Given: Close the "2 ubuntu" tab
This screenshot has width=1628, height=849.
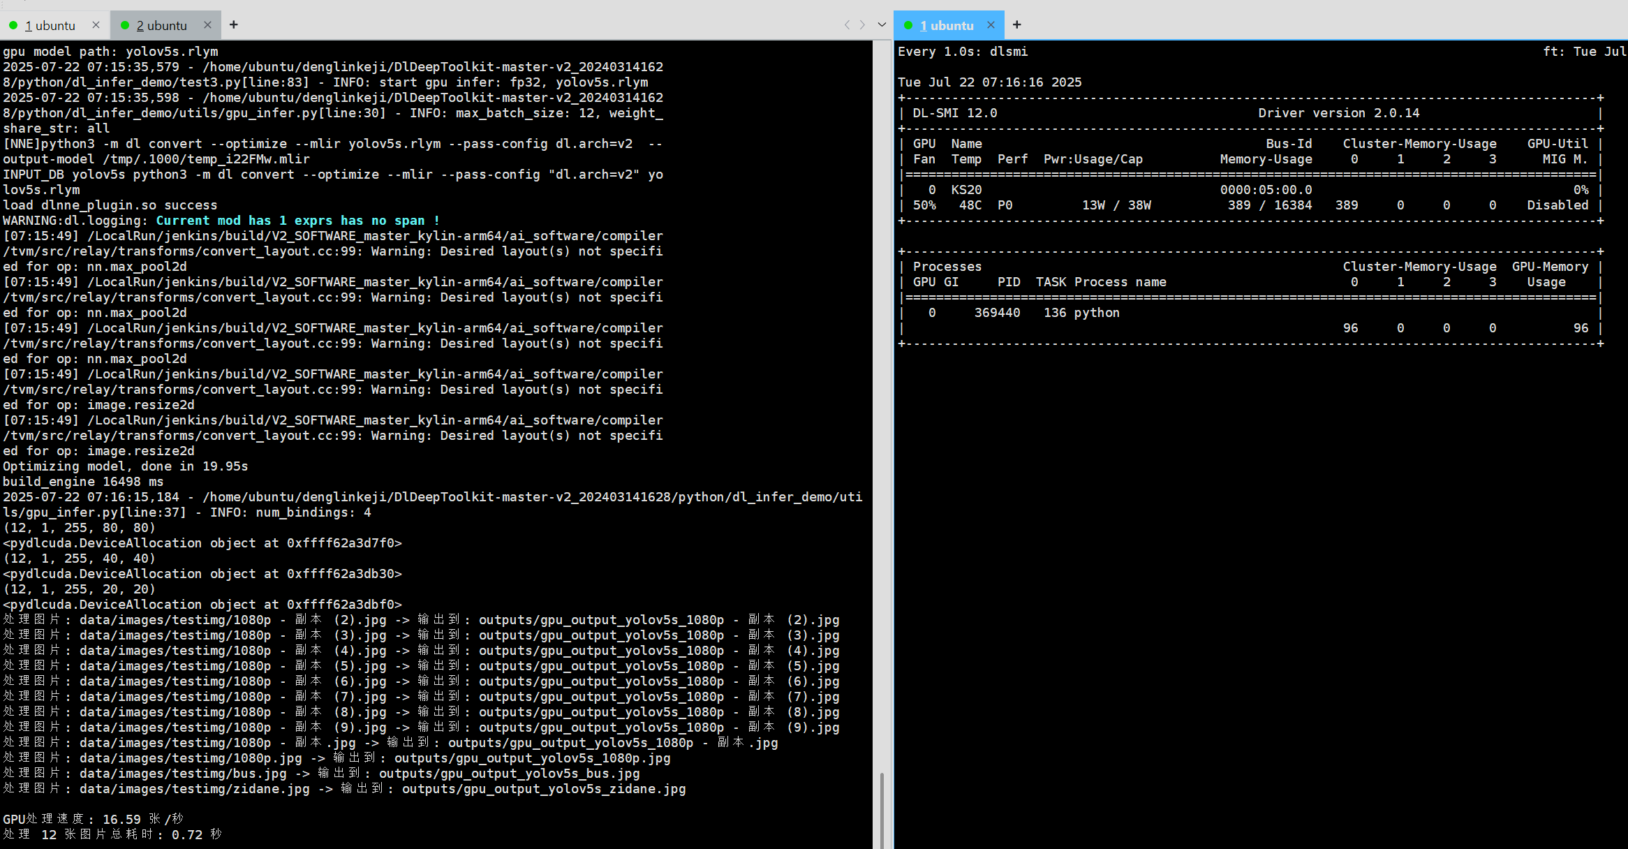Looking at the screenshot, I should coord(207,25).
